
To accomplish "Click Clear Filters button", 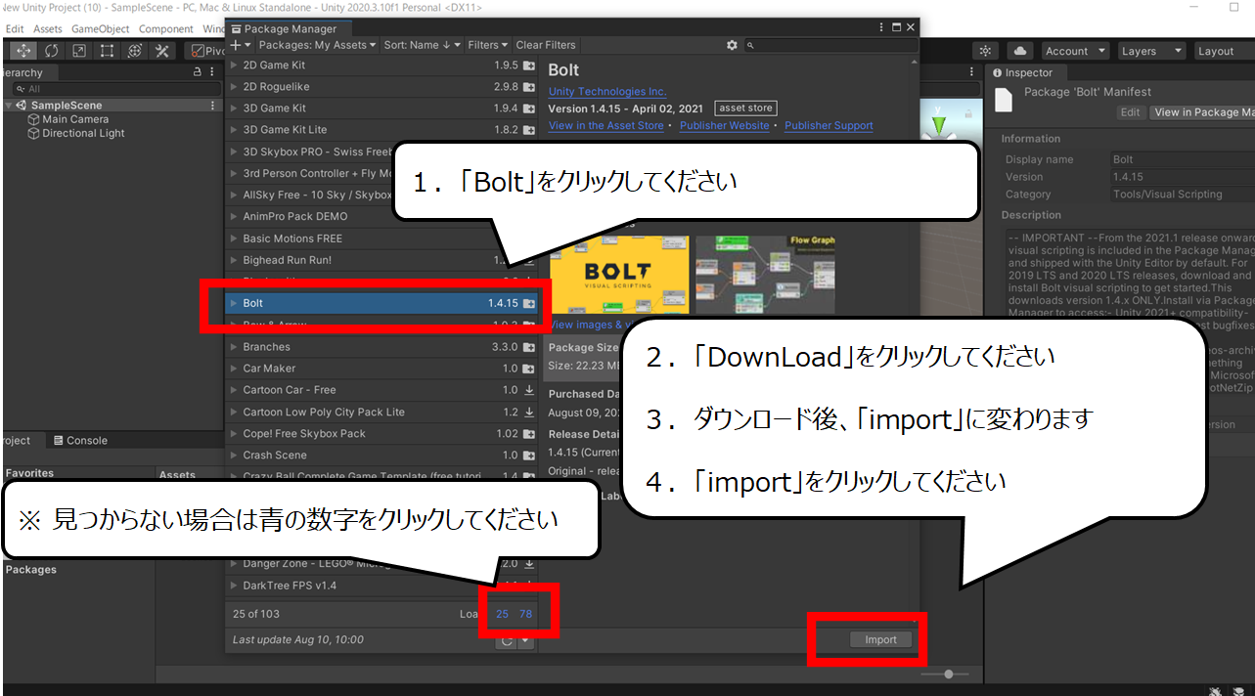I will [x=546, y=45].
